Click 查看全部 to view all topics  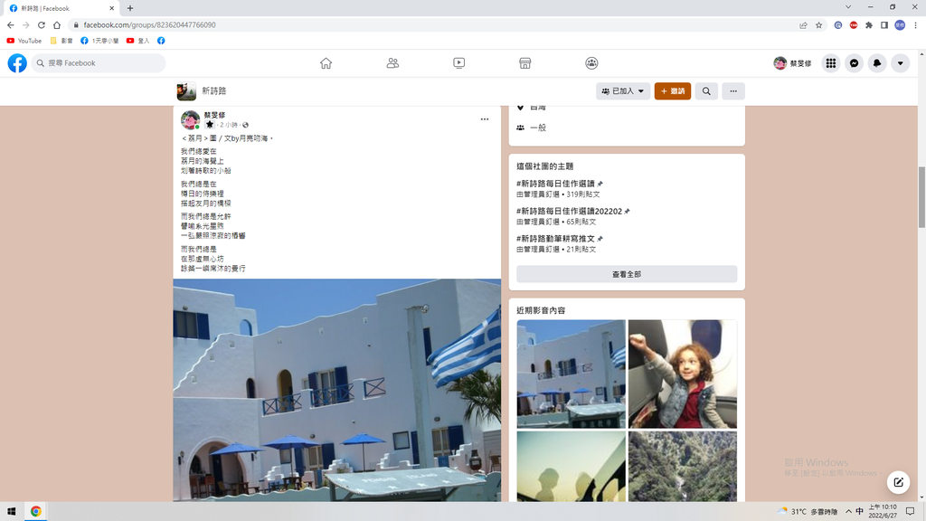pyautogui.click(x=627, y=274)
